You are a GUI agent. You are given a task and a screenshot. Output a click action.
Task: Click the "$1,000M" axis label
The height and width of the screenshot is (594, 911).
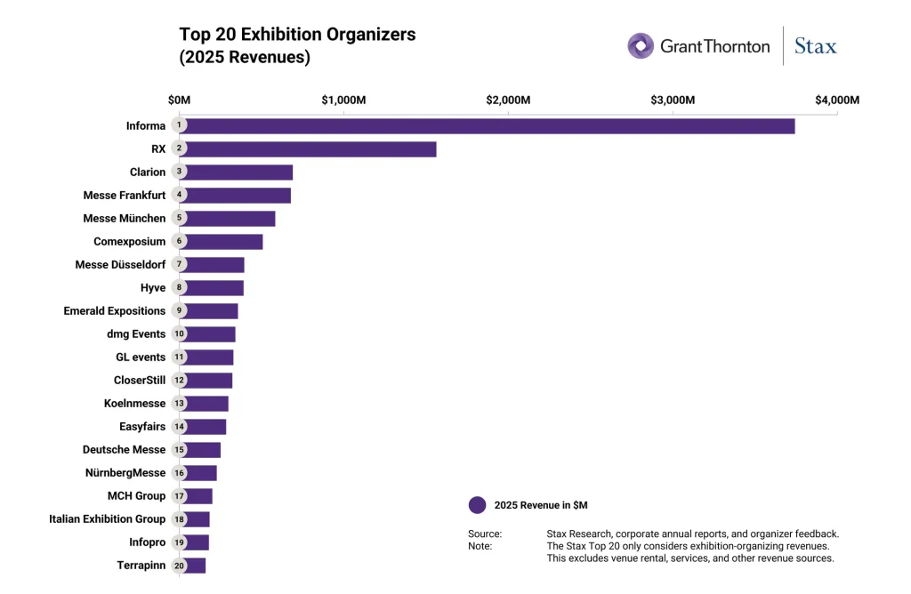point(344,100)
